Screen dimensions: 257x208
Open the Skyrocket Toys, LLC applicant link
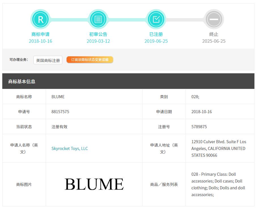coord(70,149)
